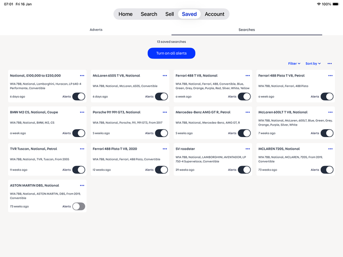Expand the Filter dropdown
Screen dimensions: 343x257
click(x=294, y=63)
